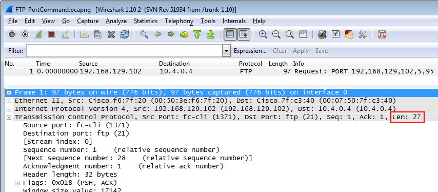The width and height of the screenshot is (438, 192).
Task: Open the Help menu
Action: coord(259,21)
